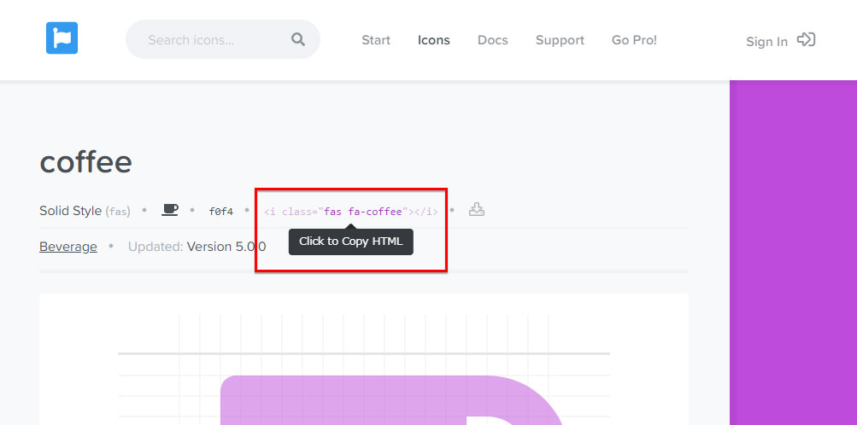Copy the f0f4 unicode value
The image size is (857, 425).
point(220,212)
